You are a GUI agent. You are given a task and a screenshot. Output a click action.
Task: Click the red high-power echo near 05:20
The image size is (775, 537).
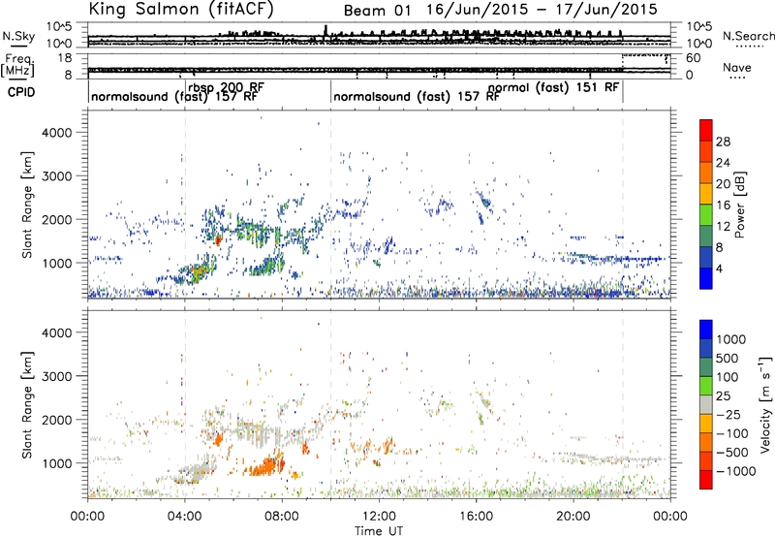(217, 240)
